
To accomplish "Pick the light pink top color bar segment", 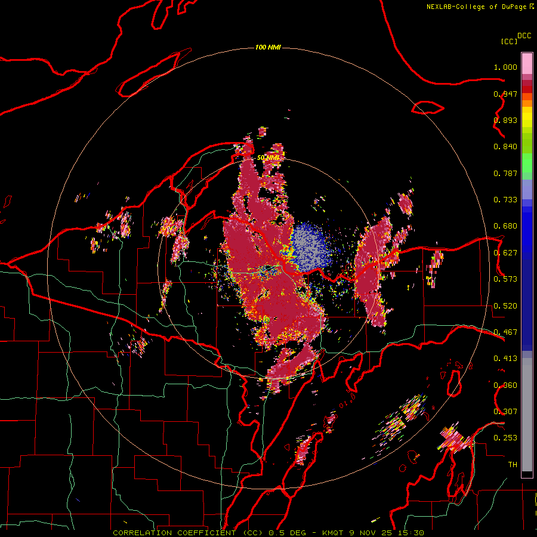I will pos(527,64).
